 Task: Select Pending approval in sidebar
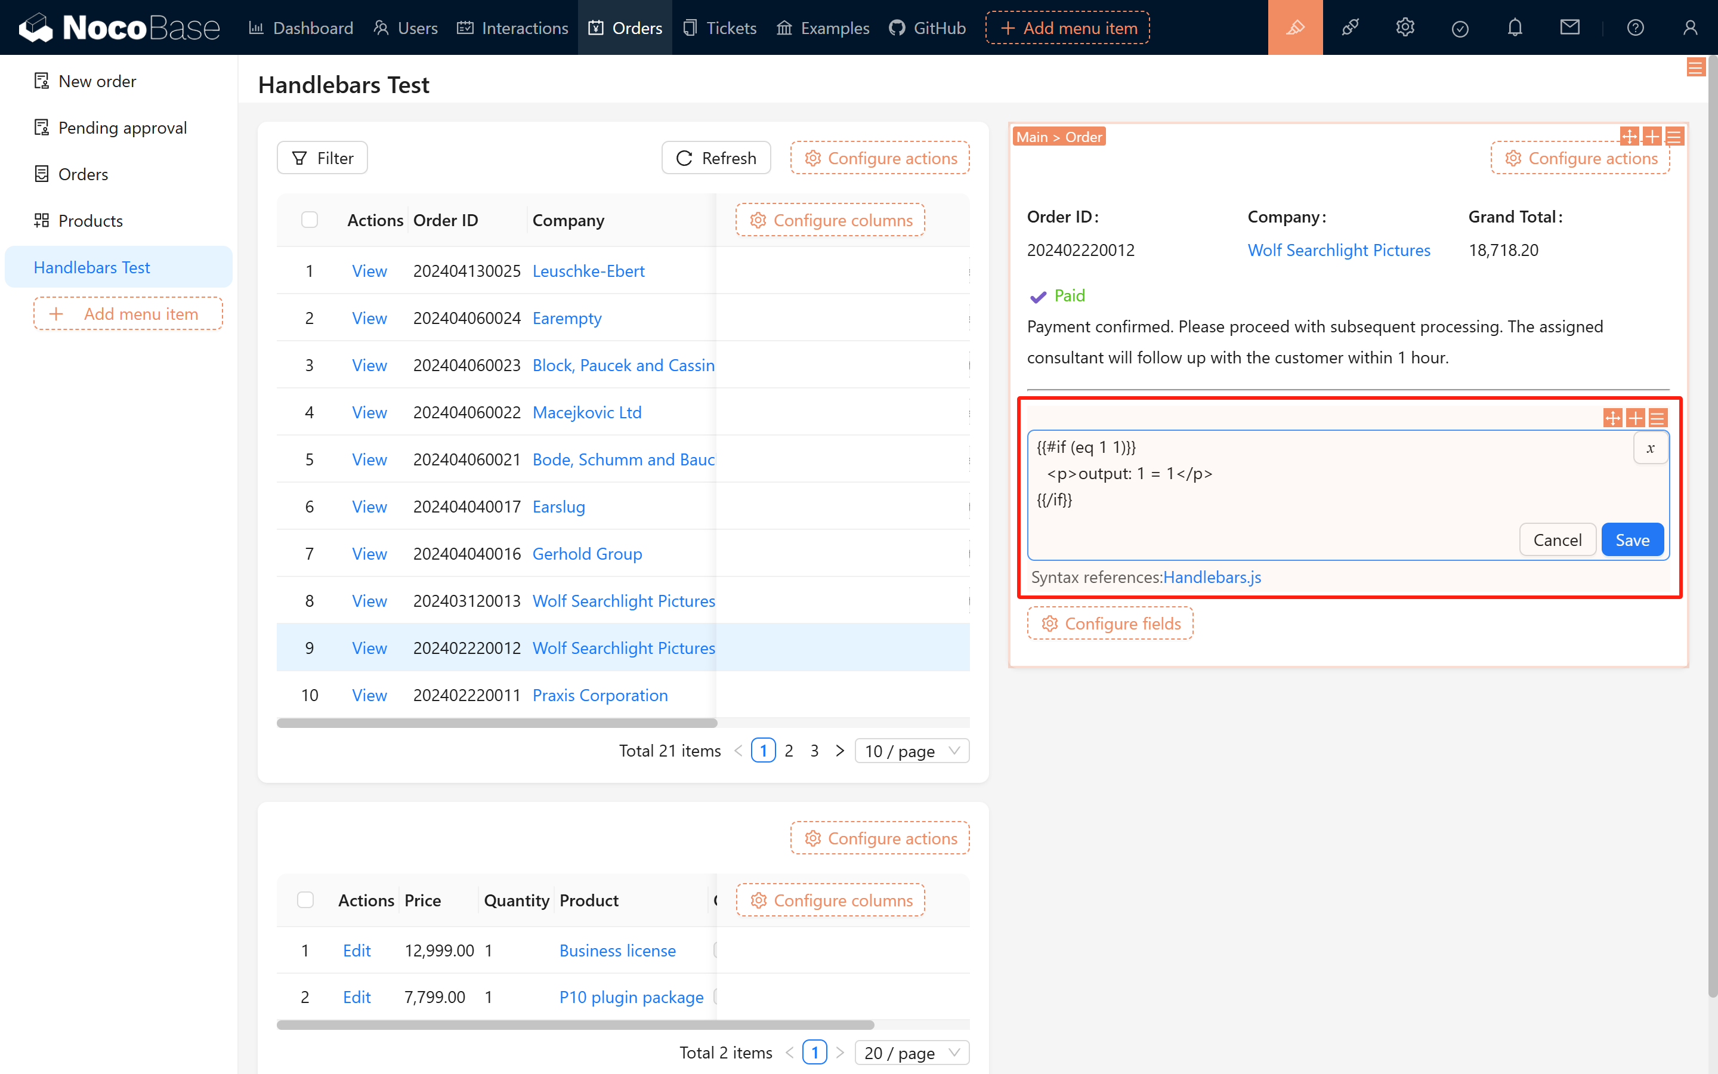click(x=122, y=128)
